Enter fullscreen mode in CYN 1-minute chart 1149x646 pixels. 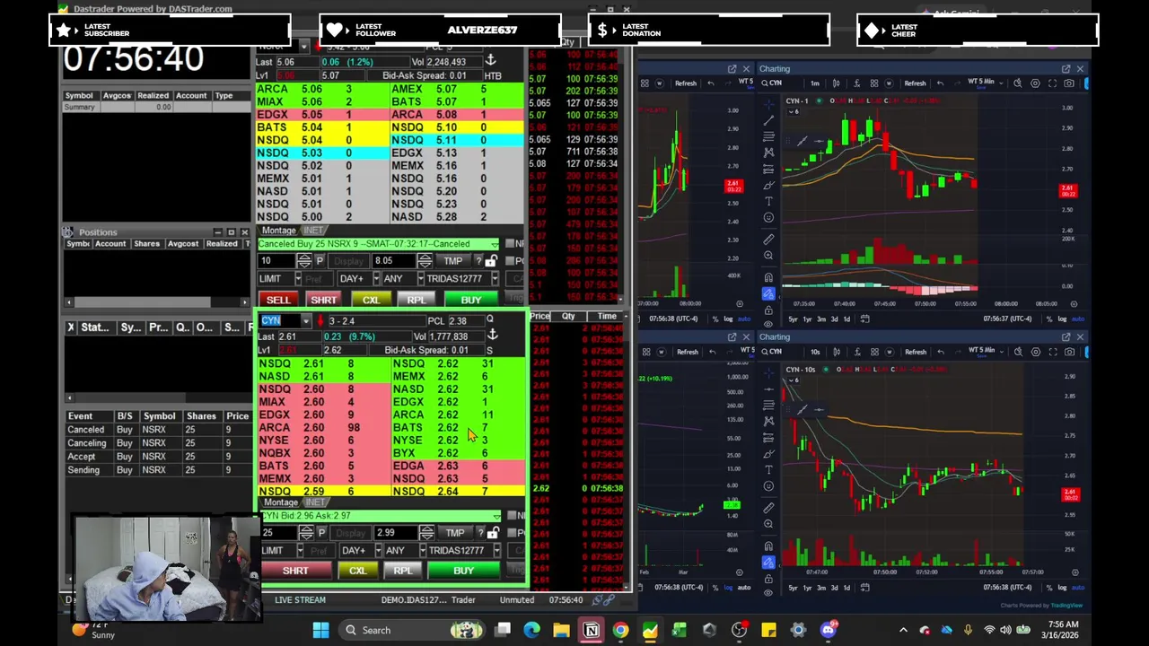(x=1052, y=83)
